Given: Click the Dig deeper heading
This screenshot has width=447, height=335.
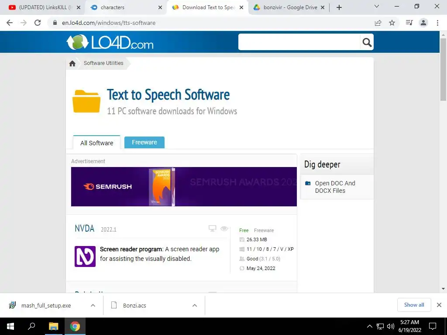Looking at the screenshot, I should point(322,164).
